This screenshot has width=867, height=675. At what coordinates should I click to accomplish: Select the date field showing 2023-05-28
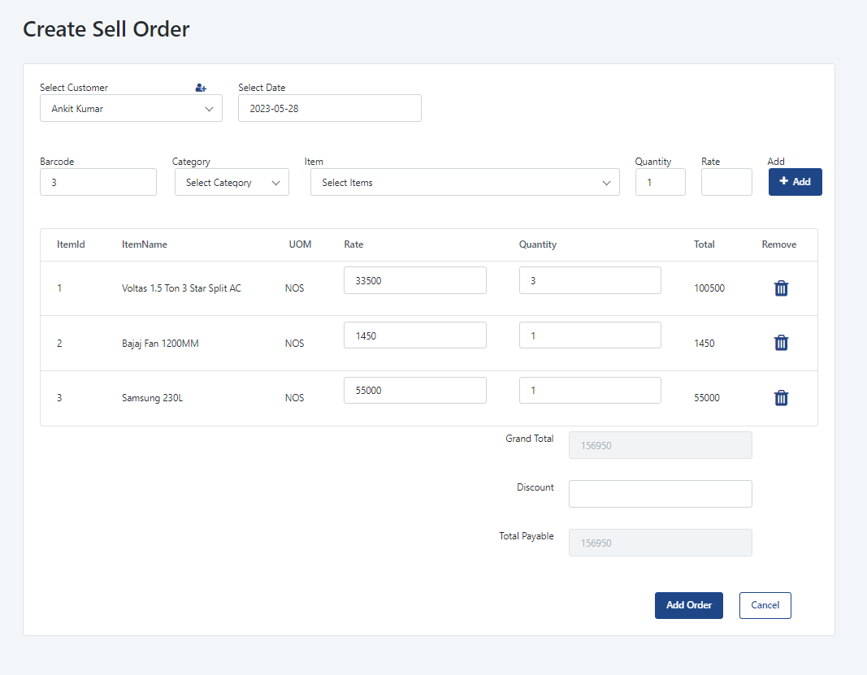[329, 108]
